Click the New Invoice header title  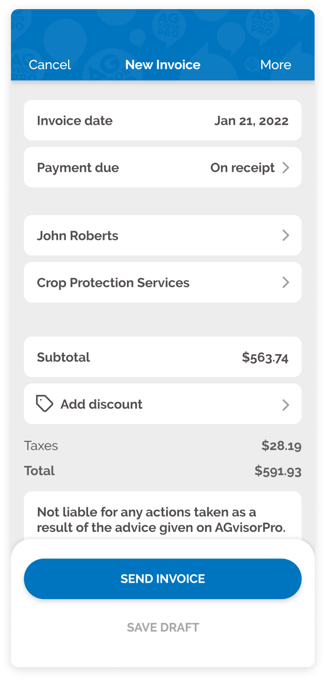coord(163,65)
